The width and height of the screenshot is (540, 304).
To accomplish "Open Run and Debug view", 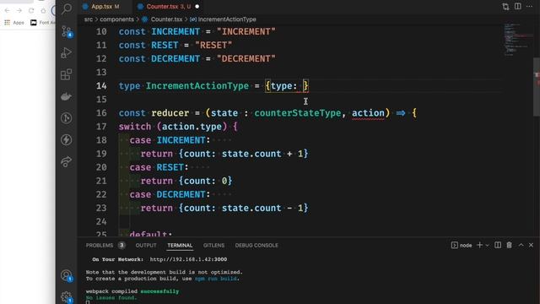I will pos(66,52).
